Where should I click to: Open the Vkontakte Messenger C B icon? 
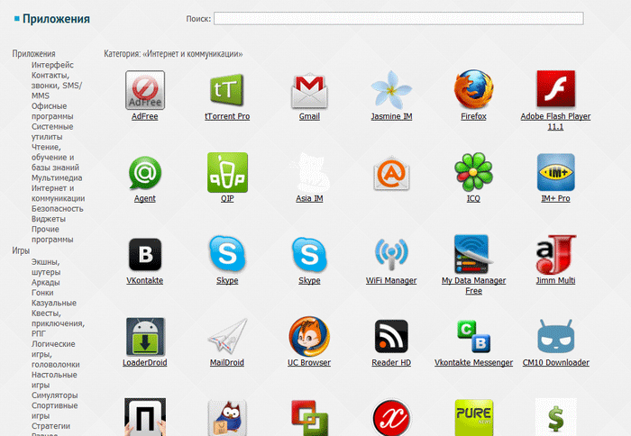coord(473,337)
